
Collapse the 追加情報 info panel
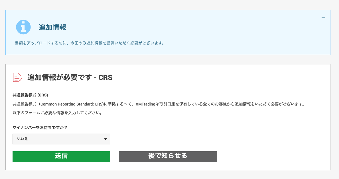(x=323, y=18)
